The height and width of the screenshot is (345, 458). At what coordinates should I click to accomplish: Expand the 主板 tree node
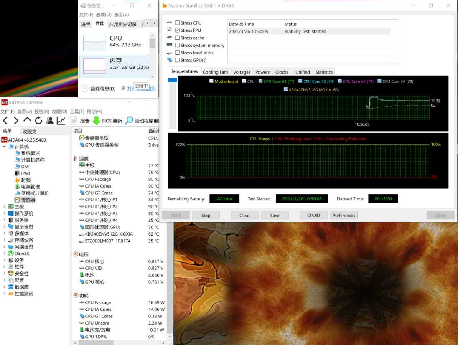pos(5,207)
